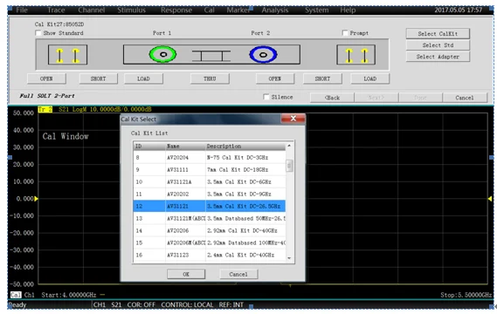Enable the Prompt checkbox
The height and width of the screenshot is (314, 497).
pos(345,33)
